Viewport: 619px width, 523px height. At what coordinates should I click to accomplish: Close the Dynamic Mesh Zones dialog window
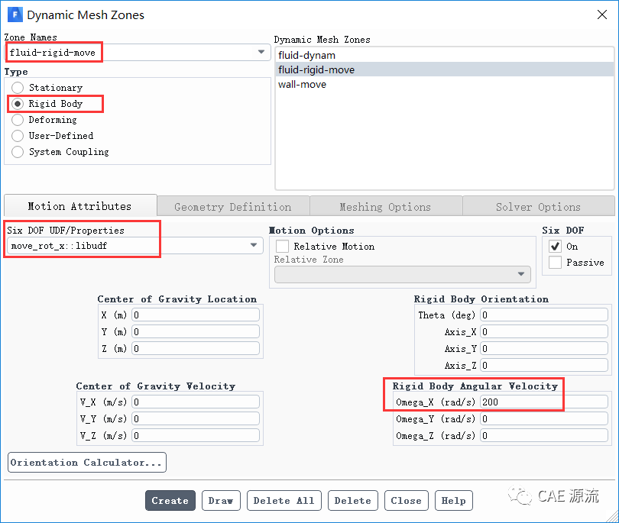click(x=601, y=15)
